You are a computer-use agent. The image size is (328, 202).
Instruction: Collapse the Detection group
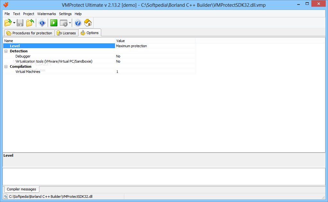click(6, 51)
